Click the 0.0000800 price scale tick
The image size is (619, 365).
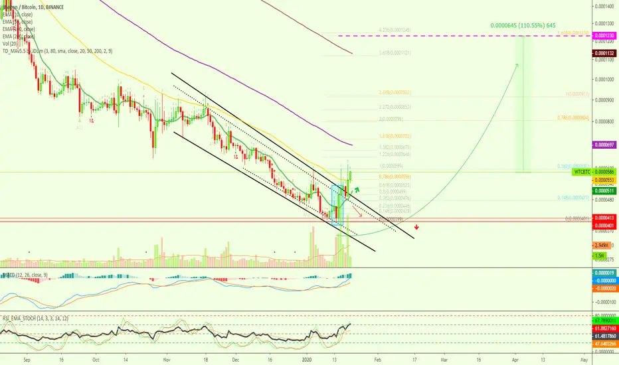[606, 121]
